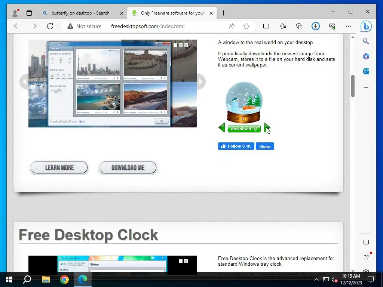Open the notification center icon
Viewport: 383px width, 287px height.
click(x=371, y=280)
